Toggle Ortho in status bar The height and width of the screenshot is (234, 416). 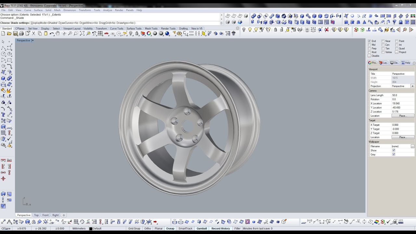148,228
